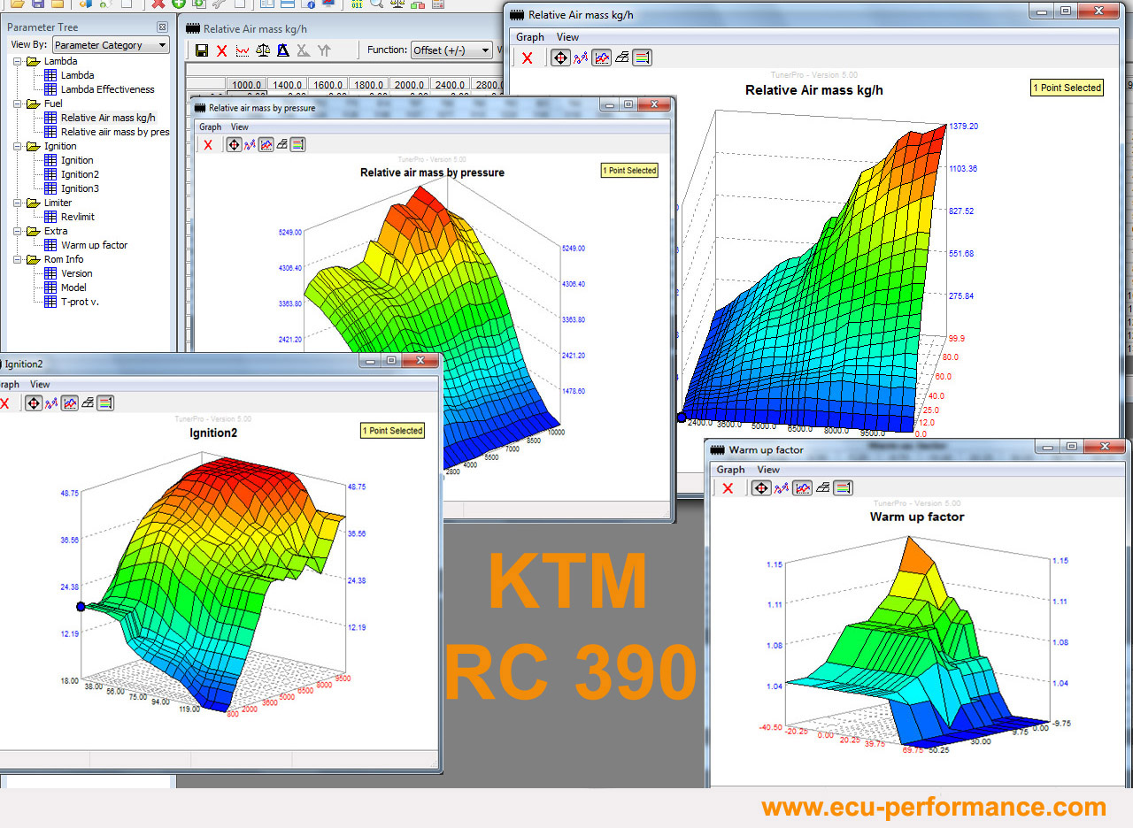The height and width of the screenshot is (828, 1133).
Task: Select Lambda Effectiveness in parameter tree
Action: (107, 89)
